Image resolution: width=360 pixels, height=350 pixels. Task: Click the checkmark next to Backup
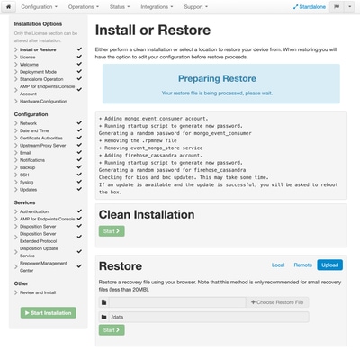click(x=79, y=167)
